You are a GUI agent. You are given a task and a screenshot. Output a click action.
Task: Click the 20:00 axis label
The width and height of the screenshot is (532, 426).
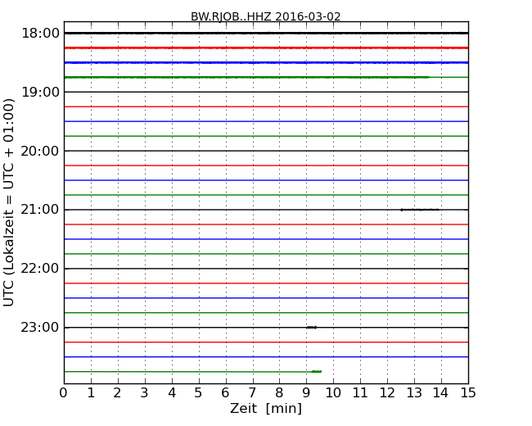(40, 151)
